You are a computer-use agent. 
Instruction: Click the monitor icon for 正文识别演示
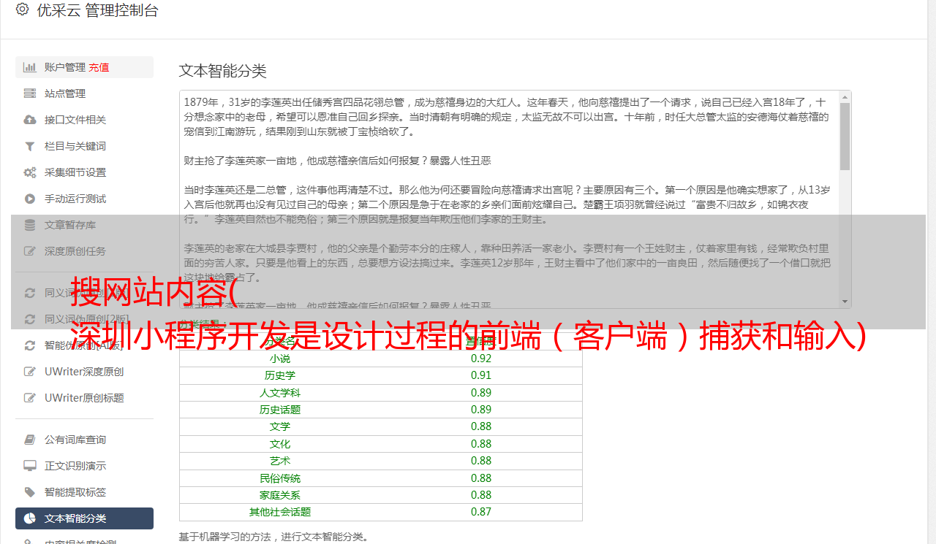tap(30, 466)
